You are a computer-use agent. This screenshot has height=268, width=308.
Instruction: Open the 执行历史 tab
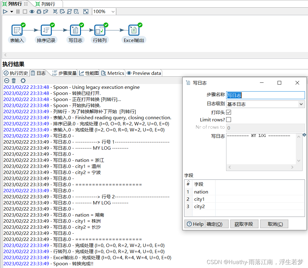pos(16,73)
